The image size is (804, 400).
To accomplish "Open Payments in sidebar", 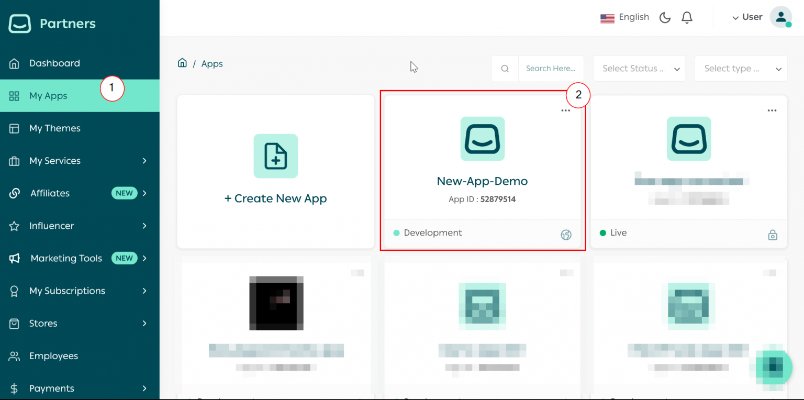I will coord(80,388).
